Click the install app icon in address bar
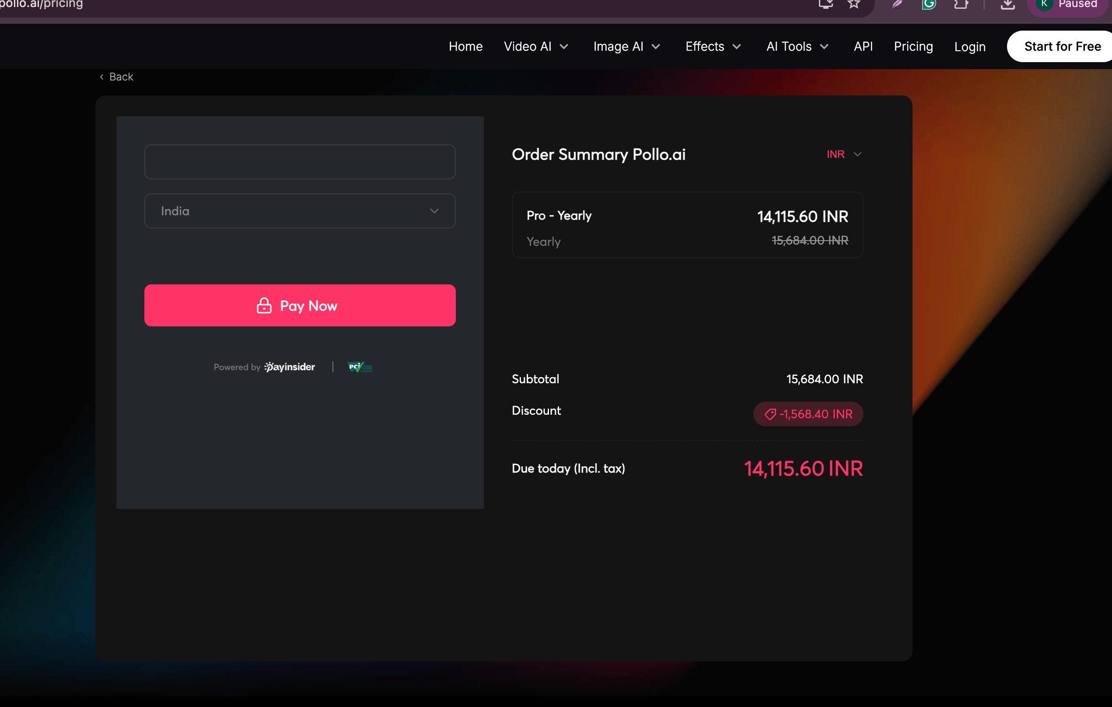 (x=825, y=4)
